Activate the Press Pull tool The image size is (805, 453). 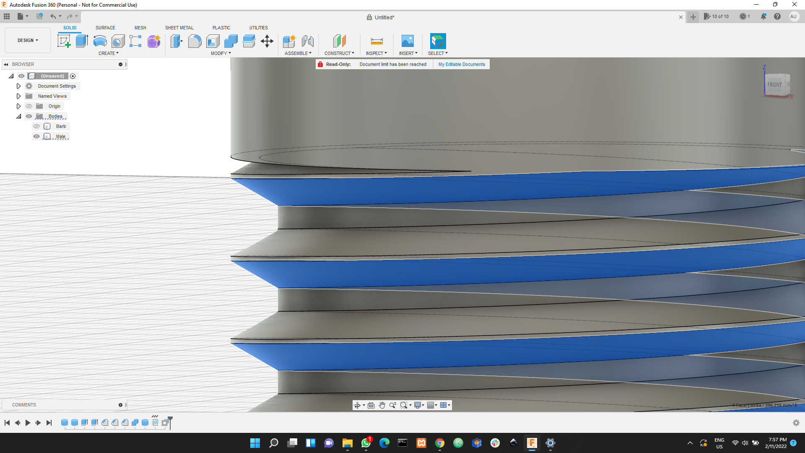(x=177, y=41)
